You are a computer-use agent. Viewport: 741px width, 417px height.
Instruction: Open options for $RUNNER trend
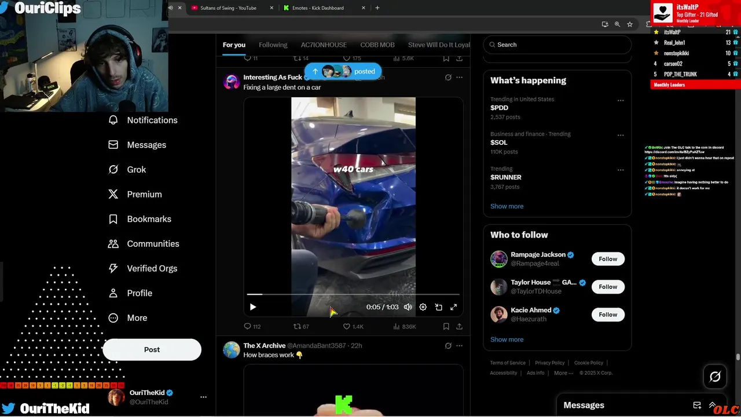click(621, 170)
